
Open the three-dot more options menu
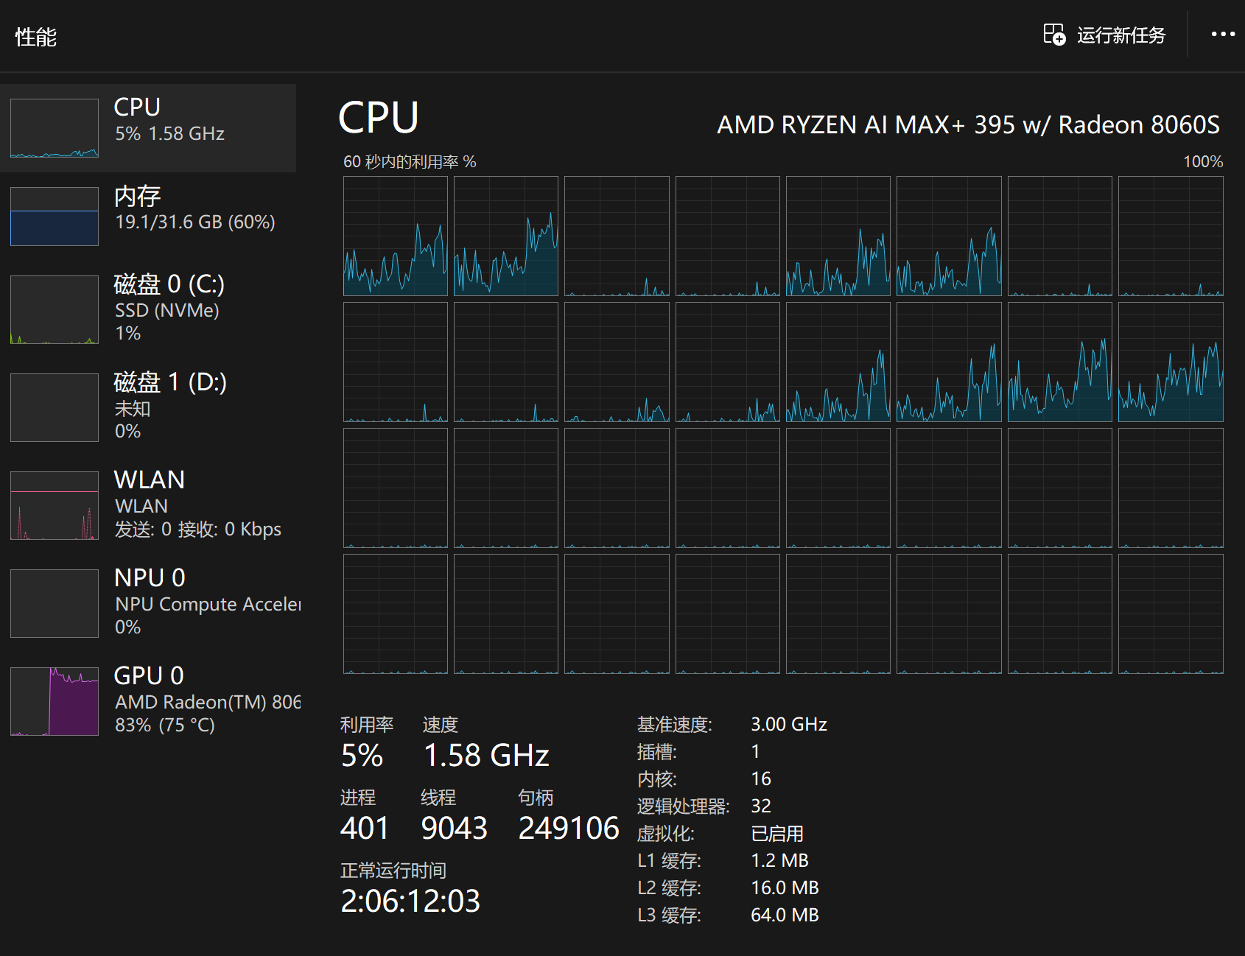pyautogui.click(x=1223, y=34)
